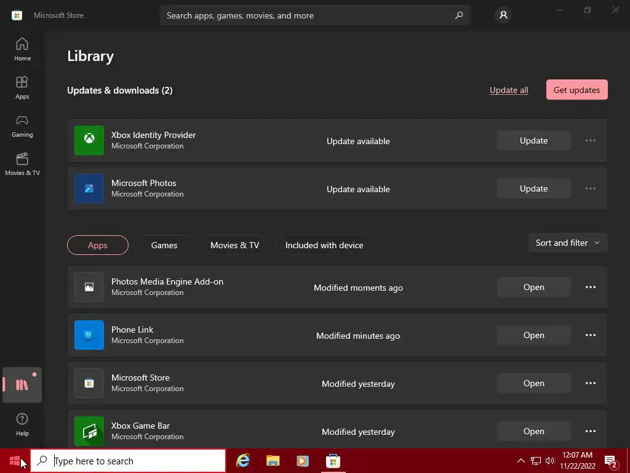Focus the Store search apps field
Viewport: 630px width, 473px height.
click(314, 15)
